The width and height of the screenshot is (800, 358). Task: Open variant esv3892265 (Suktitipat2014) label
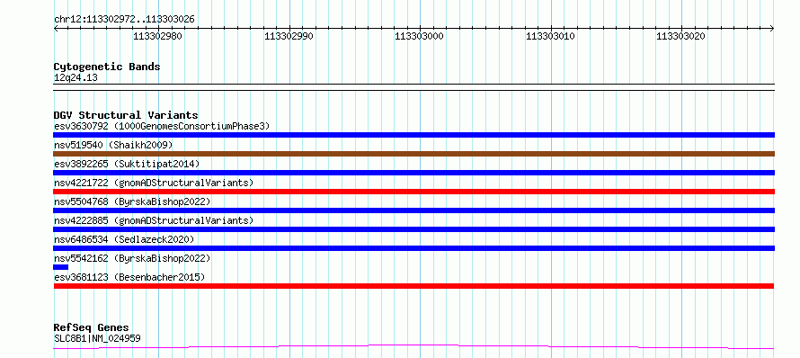[x=127, y=164]
